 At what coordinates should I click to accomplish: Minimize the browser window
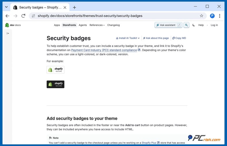[x=195, y=7]
